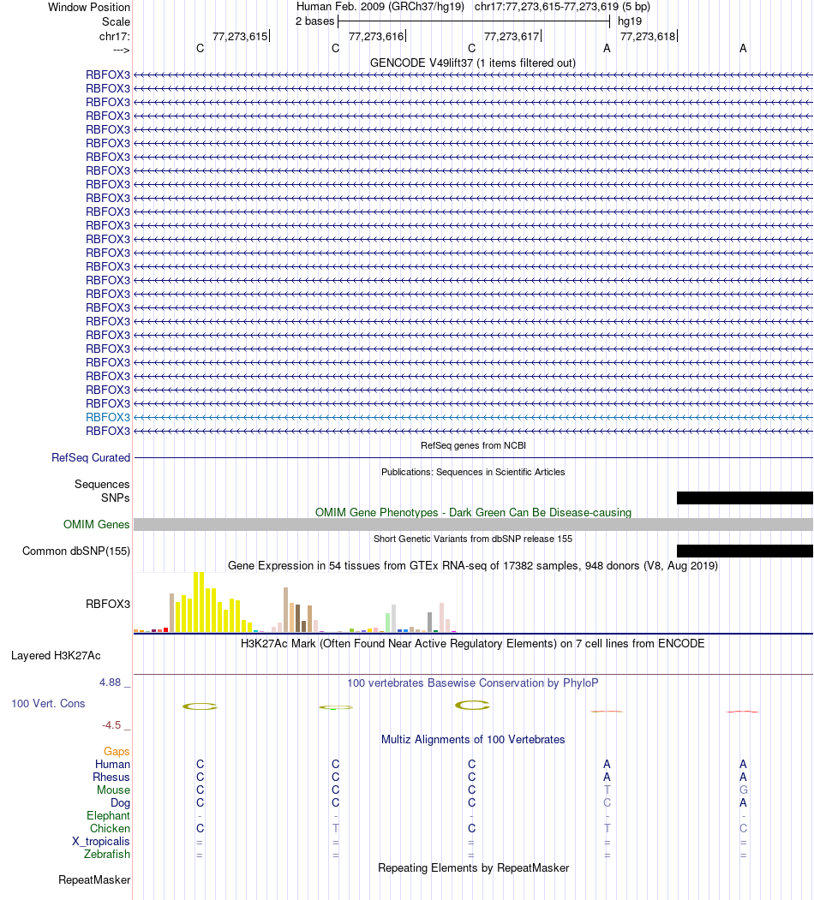The width and height of the screenshot is (814, 900).
Task: Open the GTEx tissue expression bar chart
Action: coord(296,602)
